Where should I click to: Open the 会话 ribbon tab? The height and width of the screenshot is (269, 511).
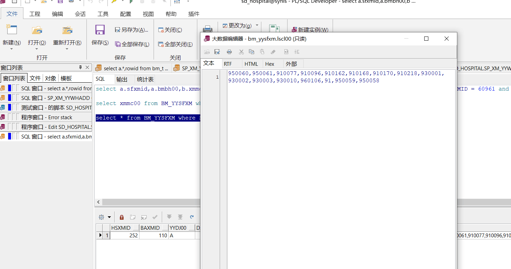click(80, 14)
